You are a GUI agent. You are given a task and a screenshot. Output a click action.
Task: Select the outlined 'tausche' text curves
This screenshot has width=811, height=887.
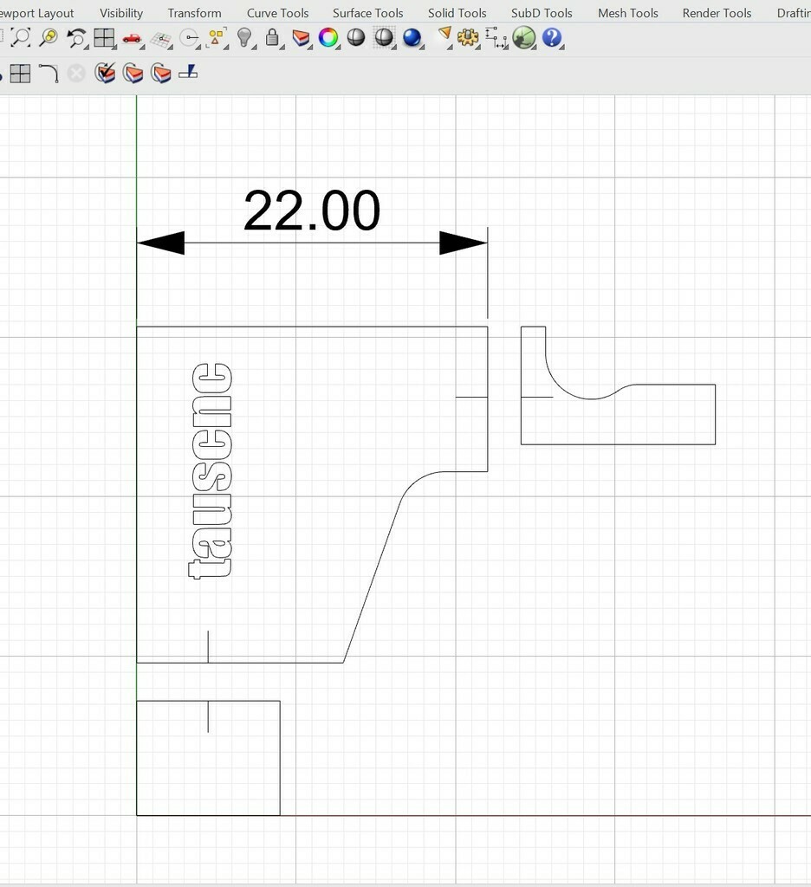point(210,470)
